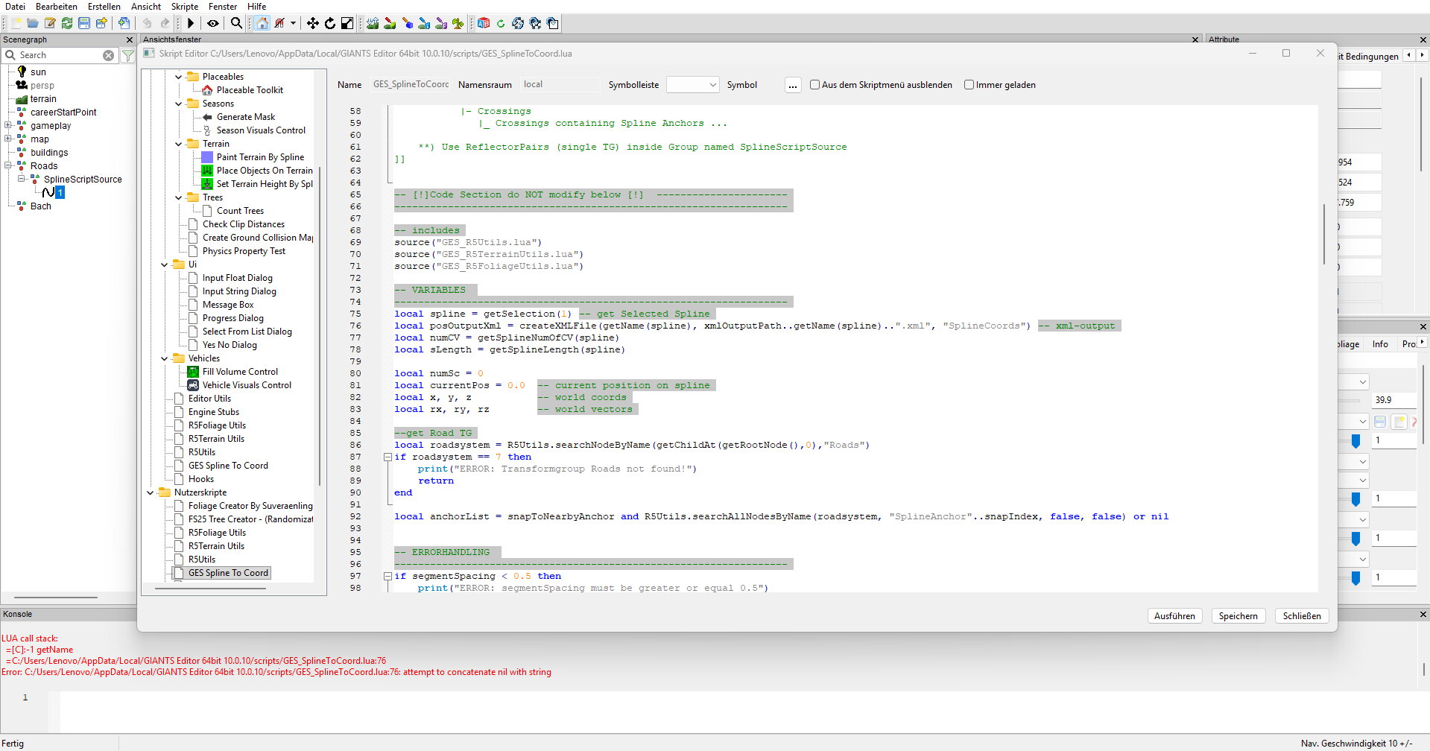The width and height of the screenshot is (1430, 751).
Task: Click the New Scene toolbar icon
Action: 16,23
